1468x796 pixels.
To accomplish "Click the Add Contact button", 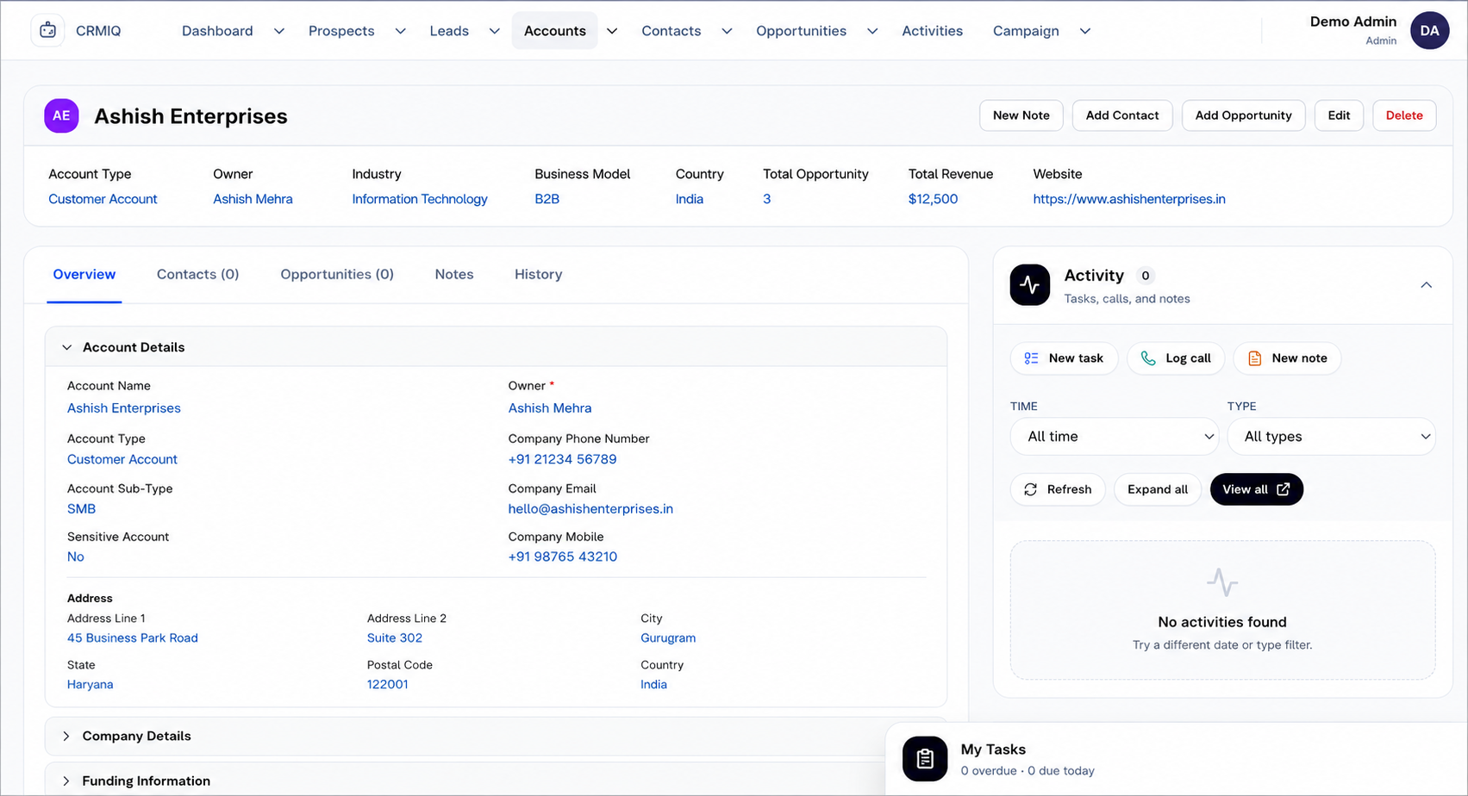I will pyautogui.click(x=1122, y=115).
